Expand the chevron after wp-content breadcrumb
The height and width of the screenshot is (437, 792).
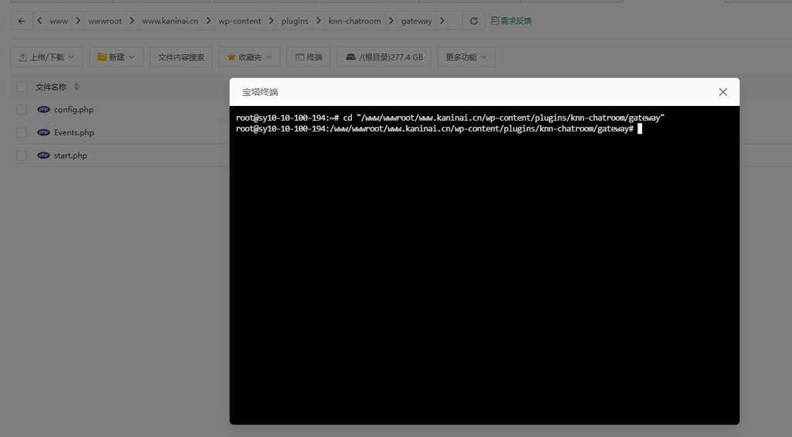click(x=271, y=21)
